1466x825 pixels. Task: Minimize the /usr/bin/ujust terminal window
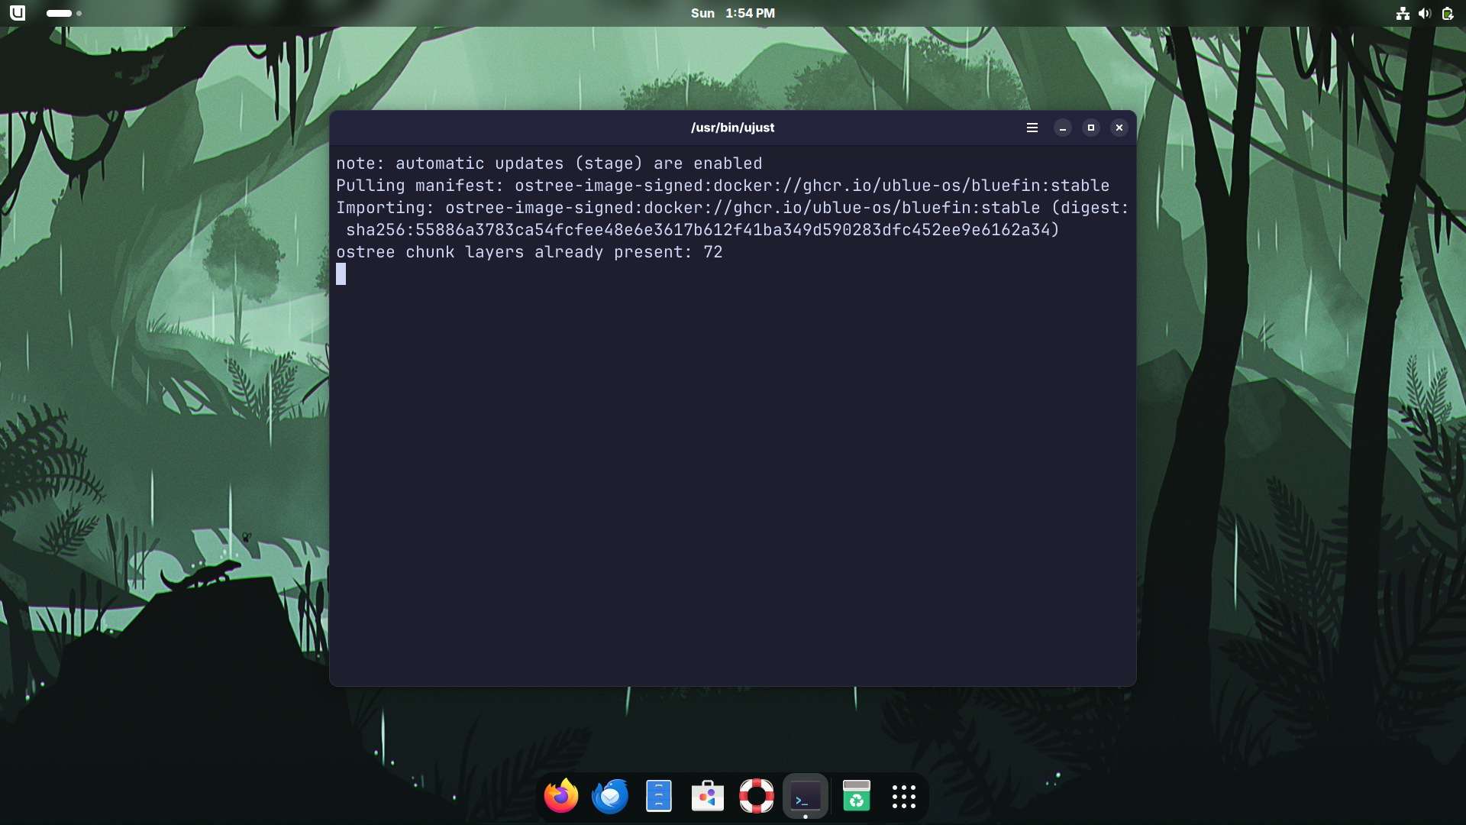coord(1063,128)
